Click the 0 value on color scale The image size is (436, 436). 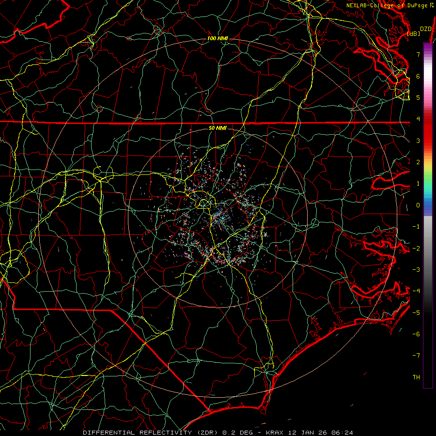[418, 205]
